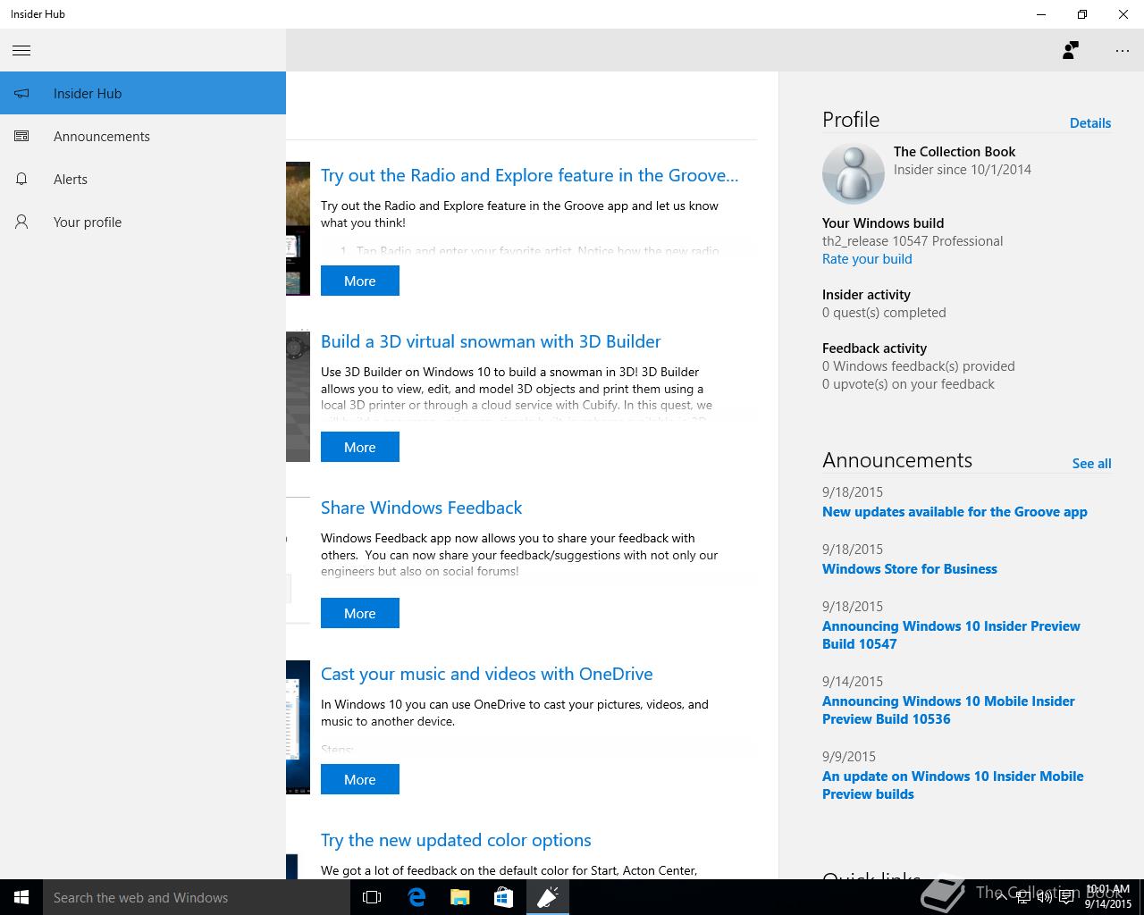Open Build a 3D virtual snowman quest
Viewport: 1144px width, 915px height.
pyautogui.click(x=491, y=341)
